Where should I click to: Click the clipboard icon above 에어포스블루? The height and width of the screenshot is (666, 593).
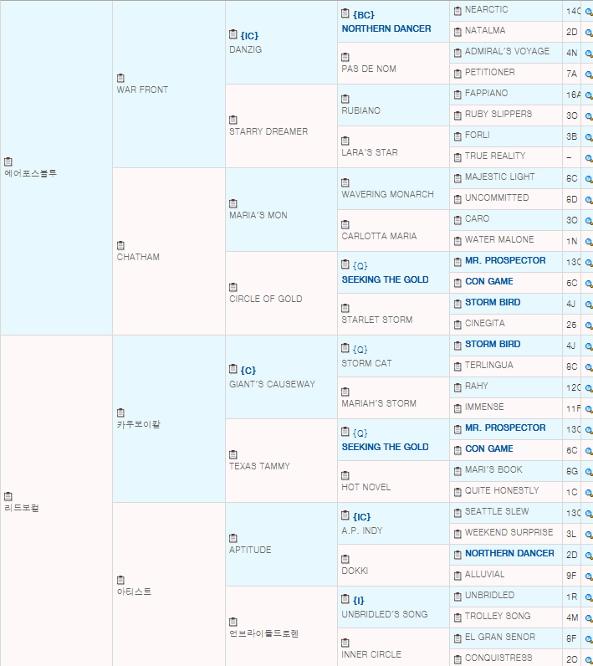click(8, 161)
